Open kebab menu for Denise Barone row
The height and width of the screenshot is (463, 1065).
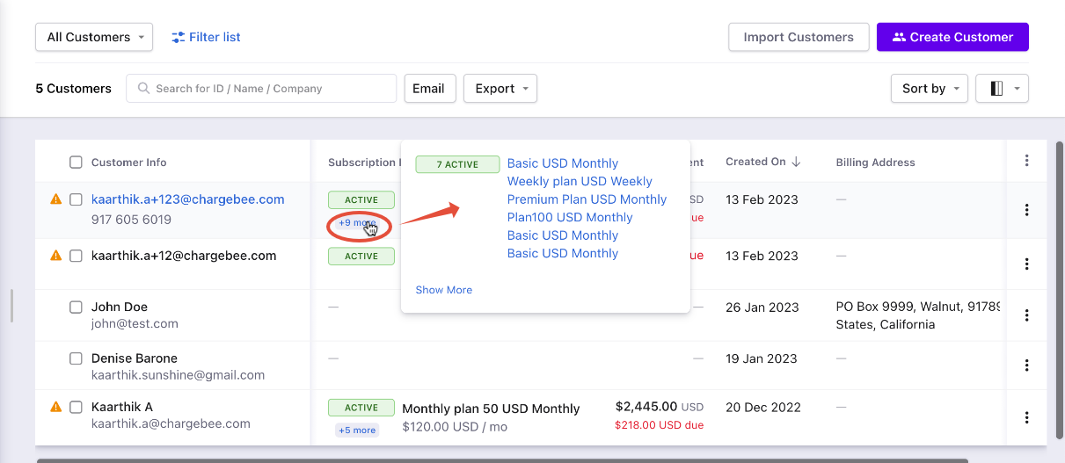click(1026, 365)
